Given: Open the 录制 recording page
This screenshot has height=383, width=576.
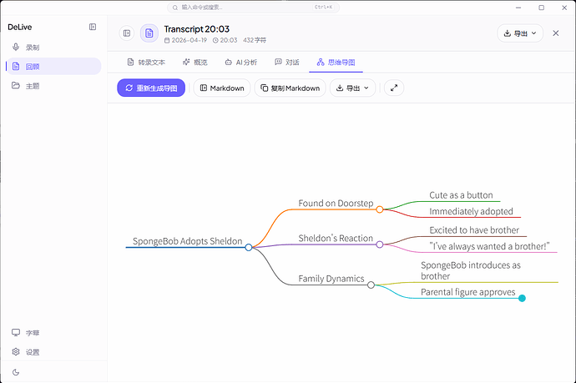Looking at the screenshot, I should click(x=53, y=48).
